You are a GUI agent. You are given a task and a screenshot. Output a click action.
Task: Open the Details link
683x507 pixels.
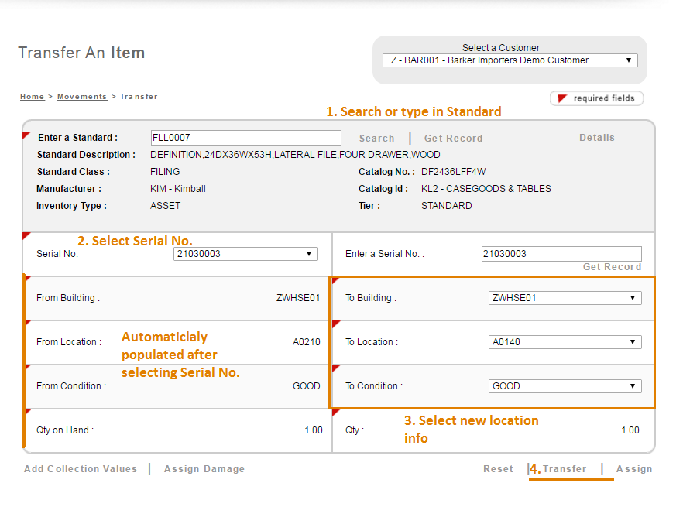point(596,138)
